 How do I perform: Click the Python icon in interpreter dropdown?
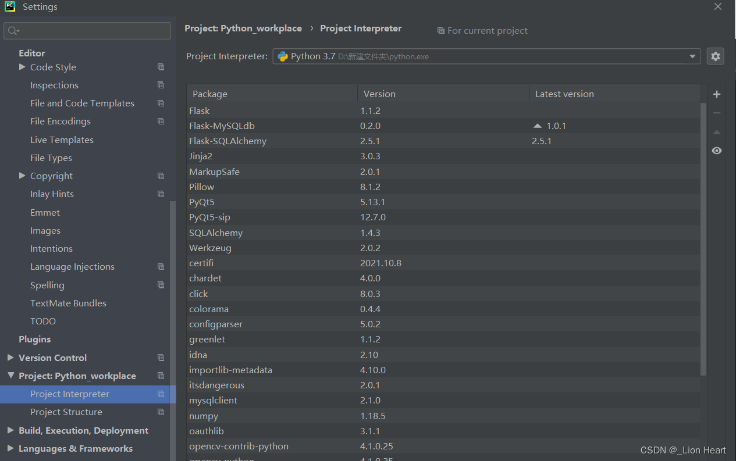coord(283,56)
